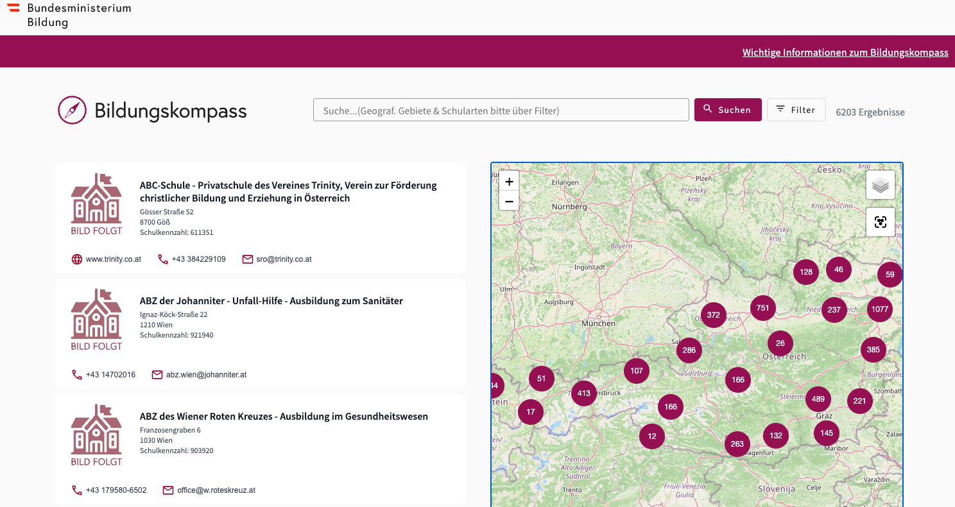
Task: Click the ABC-Schule school building image
Action: click(96, 203)
